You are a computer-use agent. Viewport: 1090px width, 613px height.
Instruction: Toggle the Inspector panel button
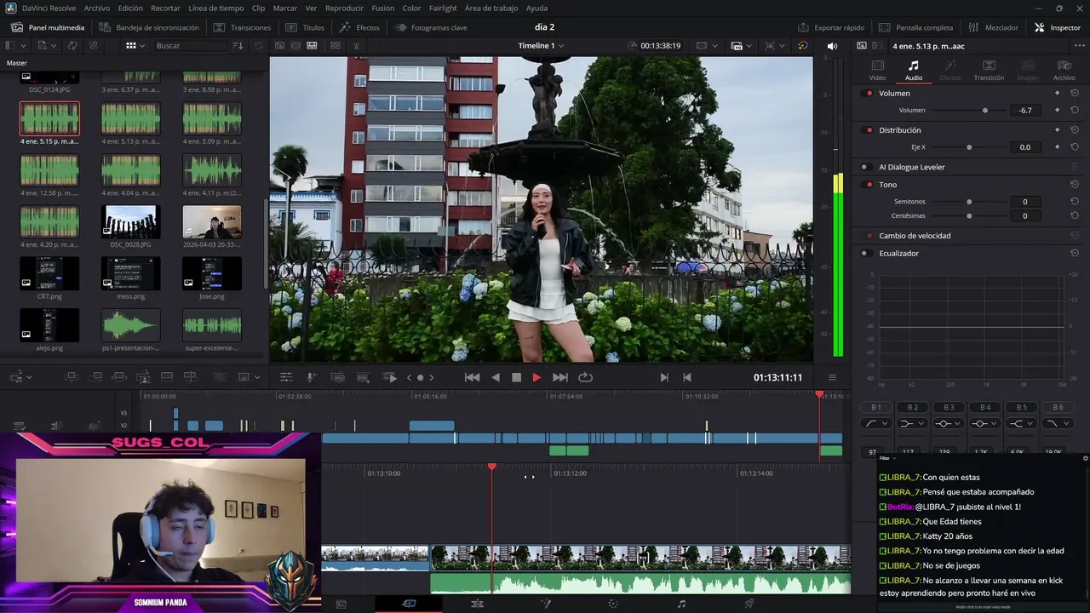click(x=1057, y=27)
